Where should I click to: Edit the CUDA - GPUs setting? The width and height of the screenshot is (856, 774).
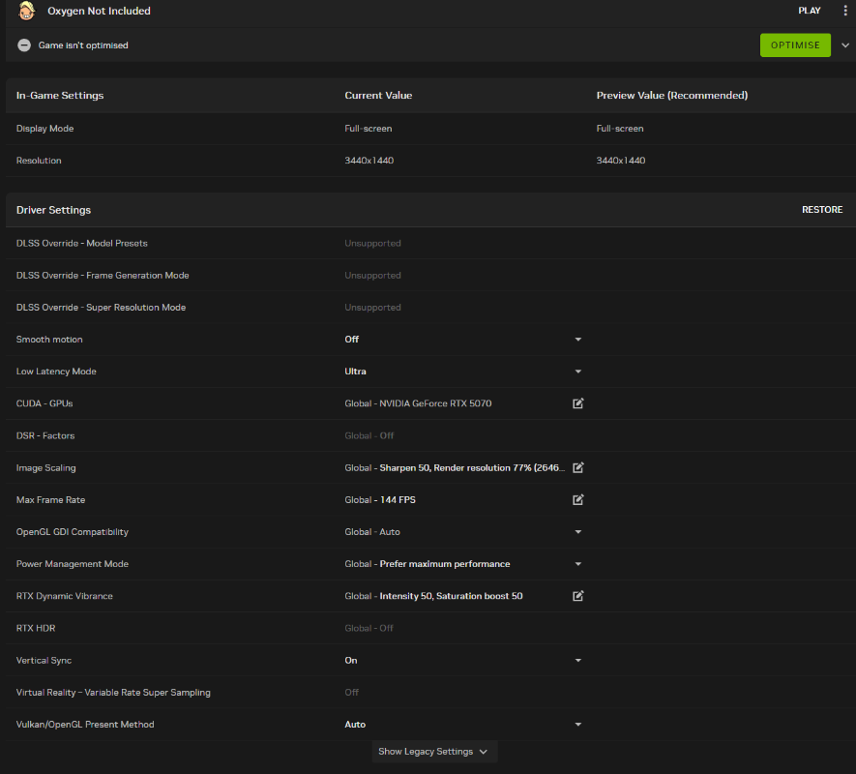578,403
